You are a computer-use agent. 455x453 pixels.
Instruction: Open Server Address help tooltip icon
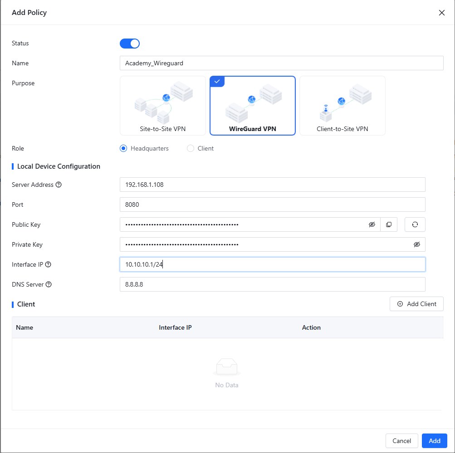(59, 185)
